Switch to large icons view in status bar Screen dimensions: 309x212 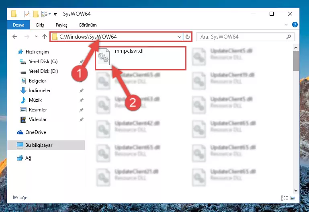point(293,198)
